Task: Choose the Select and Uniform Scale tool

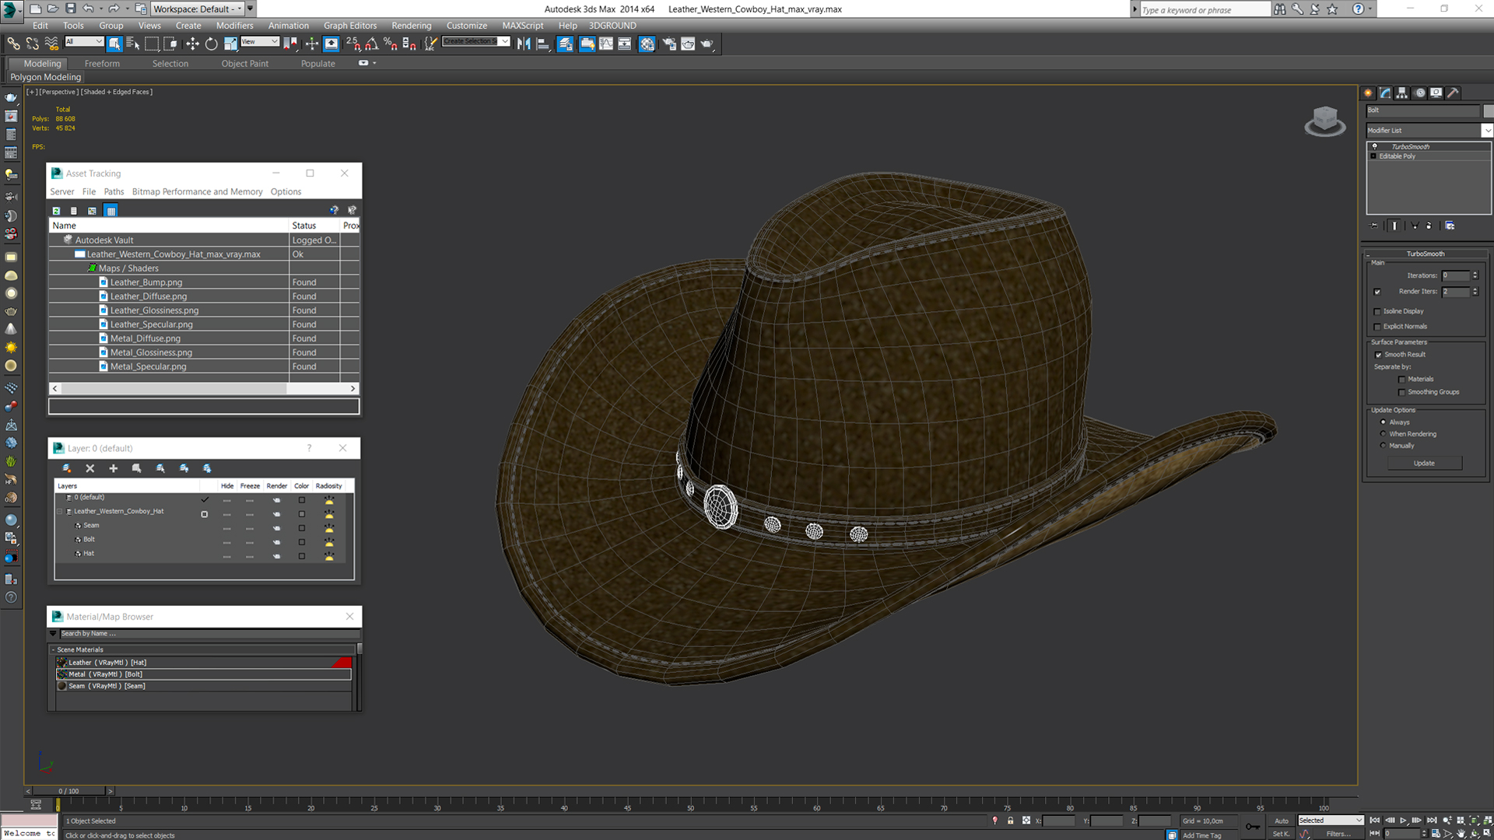Action: pyautogui.click(x=230, y=44)
